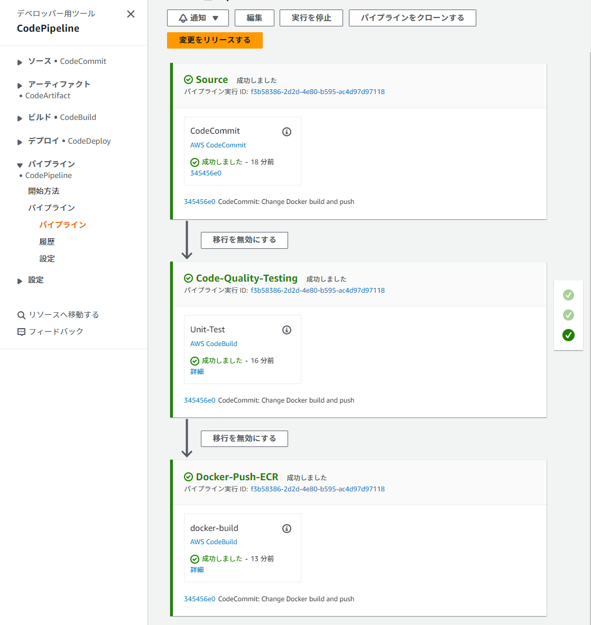
Task: Click the bell icon in the 通知 button
Action: (183, 18)
